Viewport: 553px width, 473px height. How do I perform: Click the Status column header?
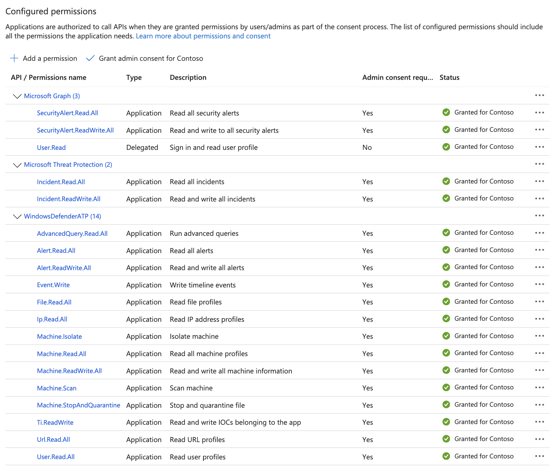click(x=449, y=77)
